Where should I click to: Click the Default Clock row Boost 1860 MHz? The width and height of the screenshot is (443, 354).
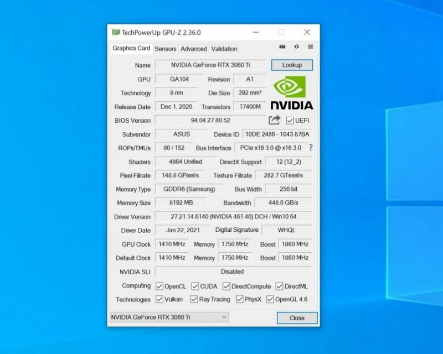295,258
